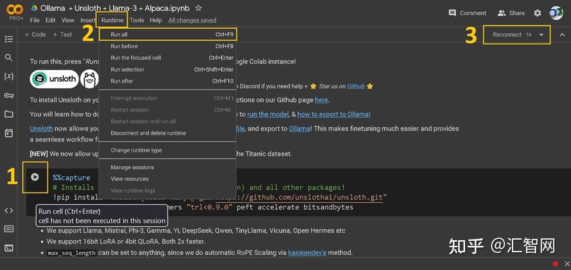571x270 pixels.
Task: Choose Run the focused cell
Action: (168, 58)
